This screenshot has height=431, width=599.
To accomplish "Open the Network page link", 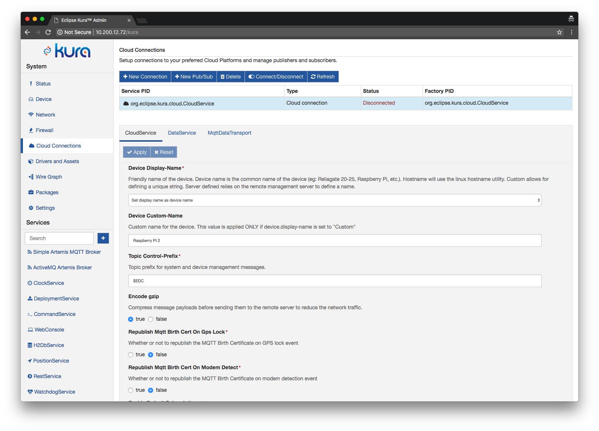I will click(x=46, y=115).
